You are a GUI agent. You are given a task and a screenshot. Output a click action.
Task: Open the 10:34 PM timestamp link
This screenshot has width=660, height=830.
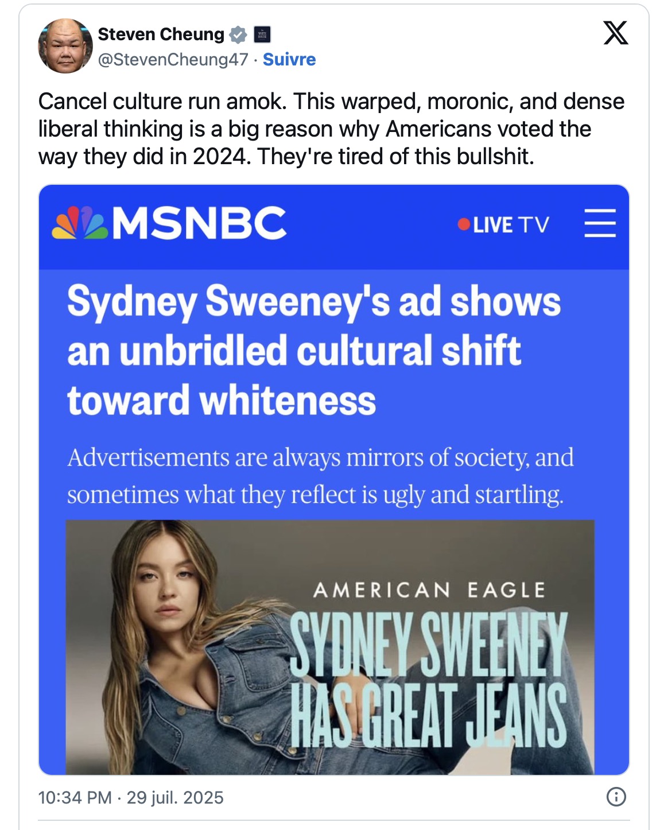(x=75, y=797)
